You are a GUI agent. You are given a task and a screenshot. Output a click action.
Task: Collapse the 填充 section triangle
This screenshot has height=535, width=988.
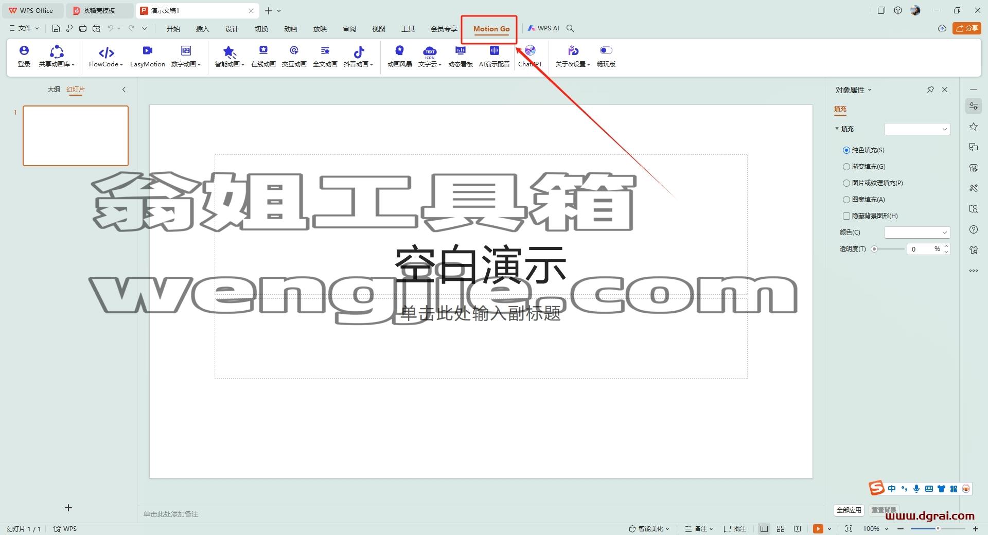(837, 129)
